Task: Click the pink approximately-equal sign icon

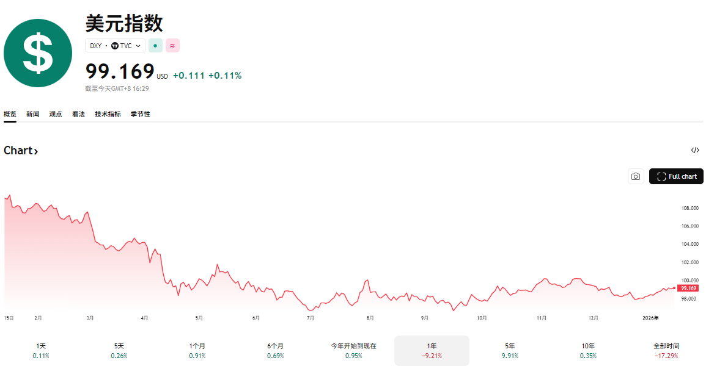Action: coord(172,46)
